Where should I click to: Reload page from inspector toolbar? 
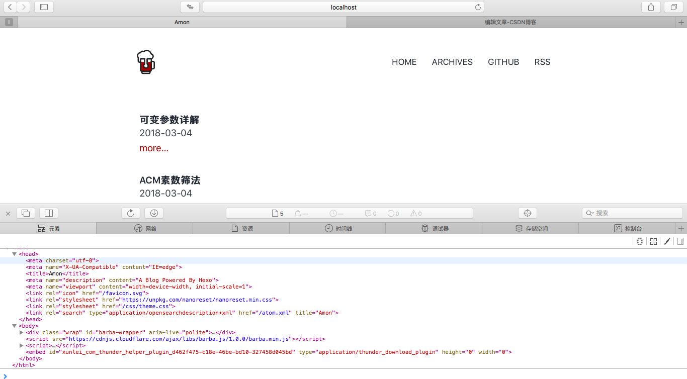[x=131, y=213]
